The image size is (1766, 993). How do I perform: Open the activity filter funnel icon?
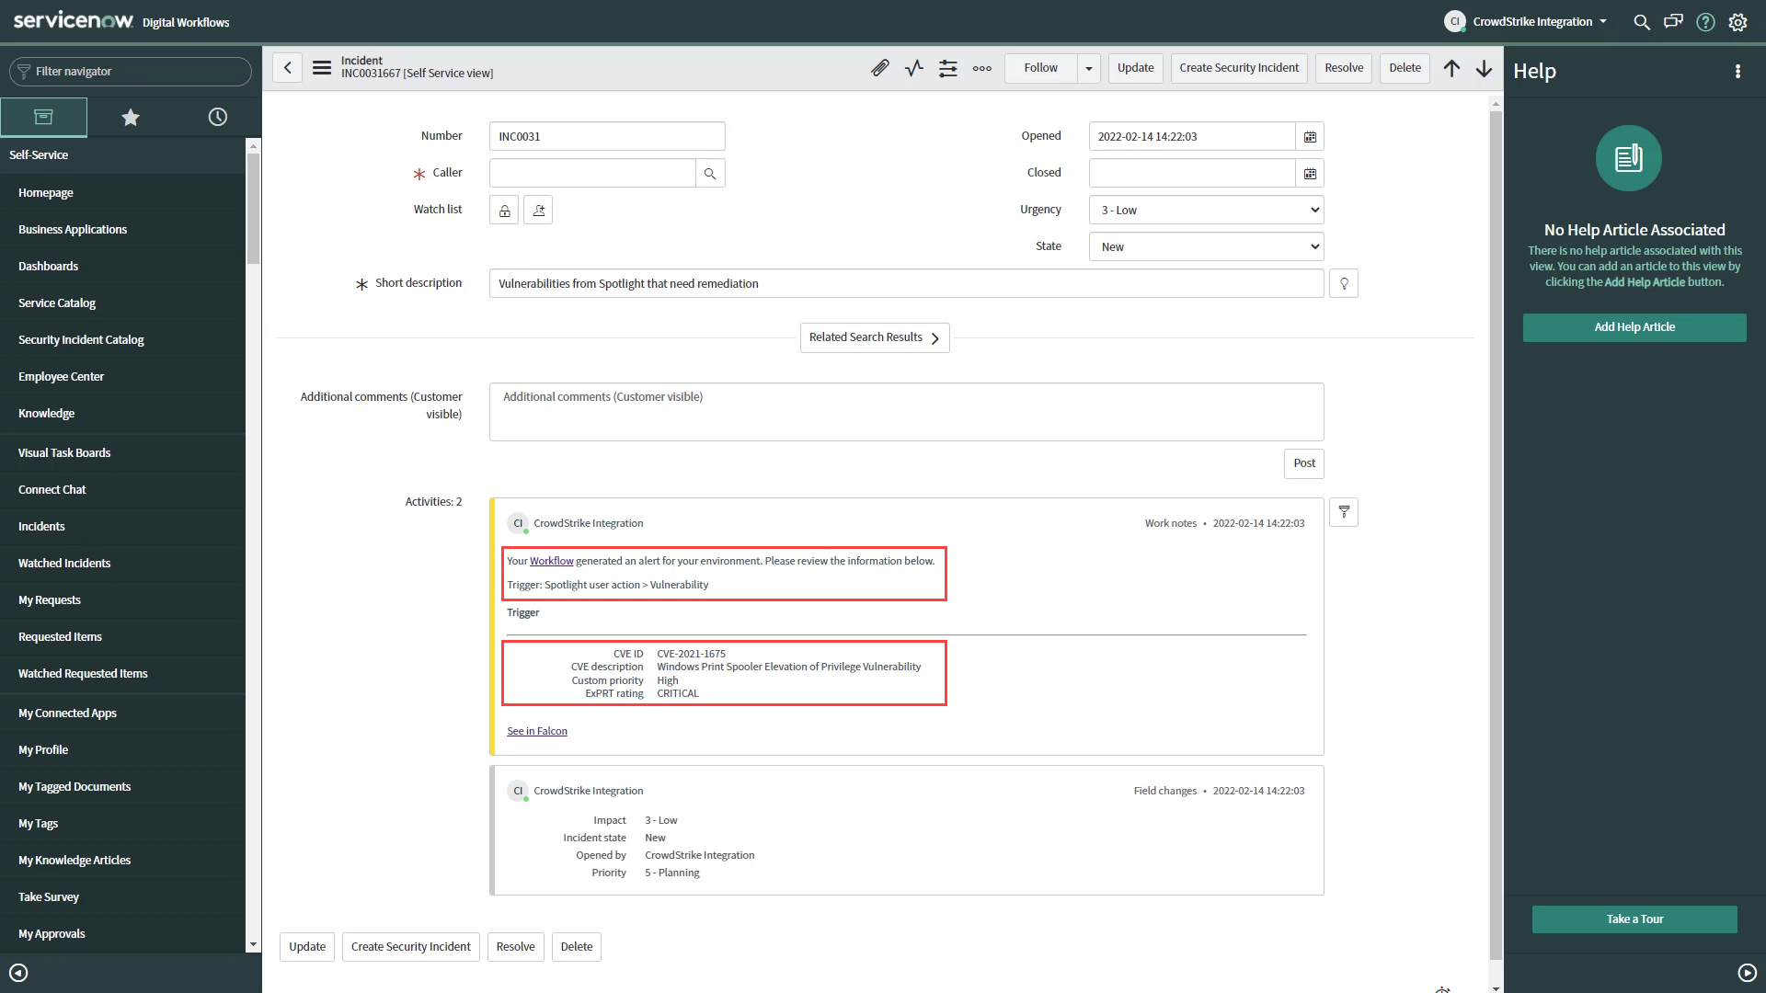(1344, 512)
